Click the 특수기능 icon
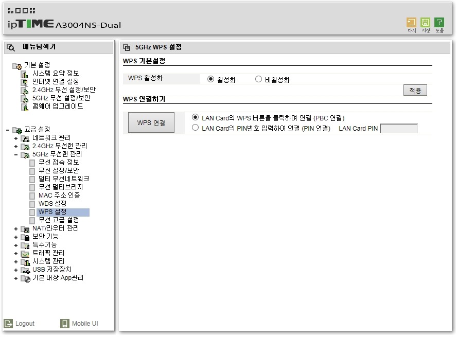Screen dimensions: 457x337 coord(25,246)
